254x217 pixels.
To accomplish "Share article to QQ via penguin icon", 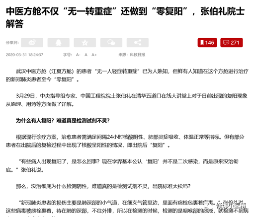I will click(x=59, y=43).
